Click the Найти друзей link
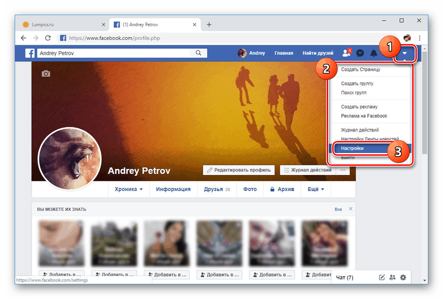This screenshot has height=299, width=443. click(x=318, y=53)
